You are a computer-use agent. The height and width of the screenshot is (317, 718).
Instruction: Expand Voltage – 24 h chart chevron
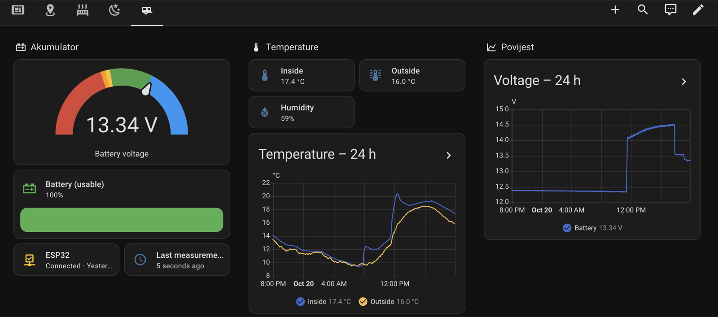684,82
